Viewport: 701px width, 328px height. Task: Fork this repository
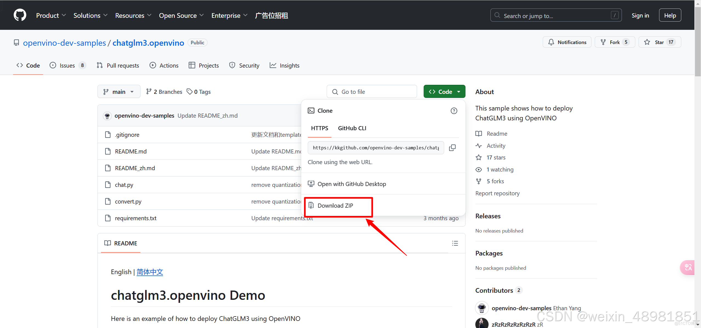[615, 42]
